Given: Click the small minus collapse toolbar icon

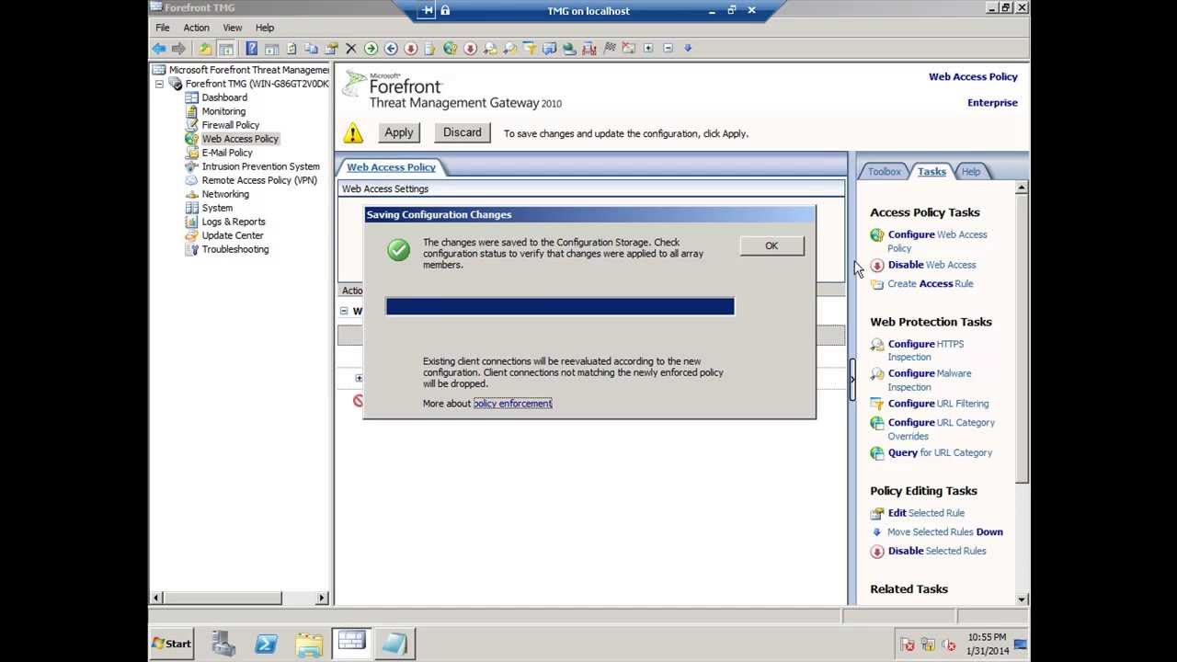Looking at the screenshot, I should pyautogui.click(x=668, y=49).
